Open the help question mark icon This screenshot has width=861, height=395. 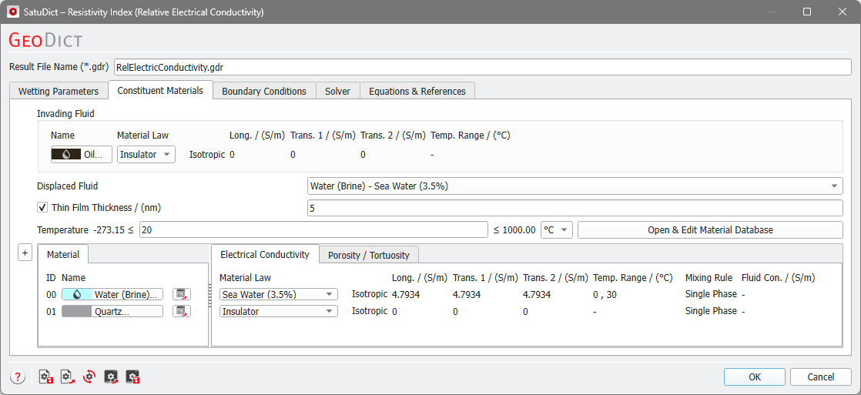(18, 377)
